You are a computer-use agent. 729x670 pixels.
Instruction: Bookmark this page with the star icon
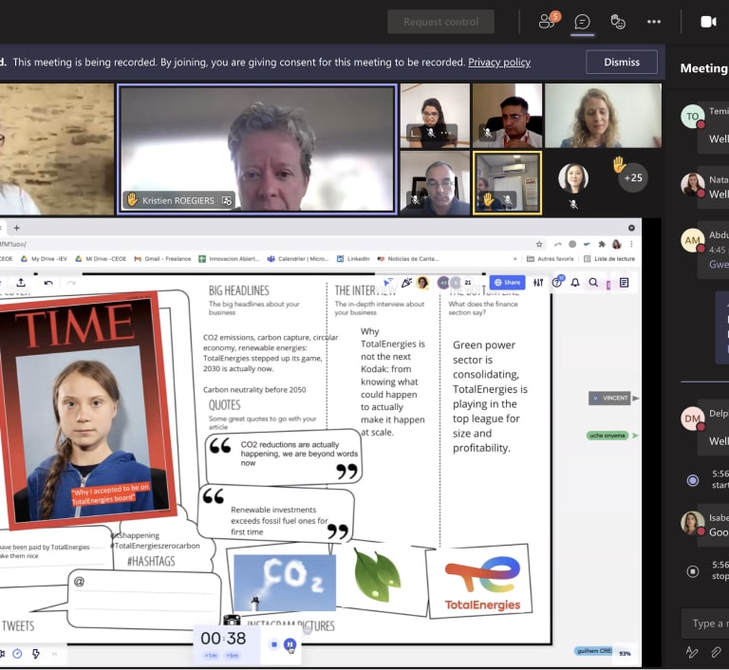(x=539, y=244)
